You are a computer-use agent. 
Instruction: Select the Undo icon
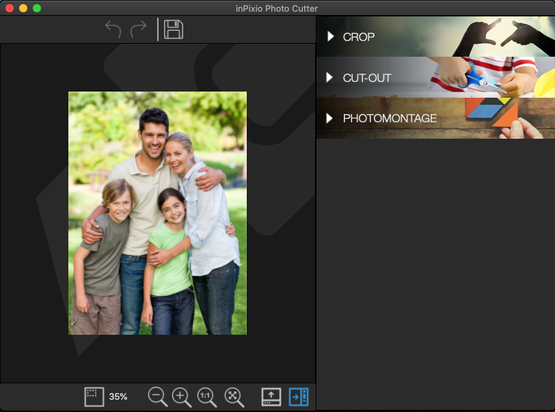[x=113, y=29]
